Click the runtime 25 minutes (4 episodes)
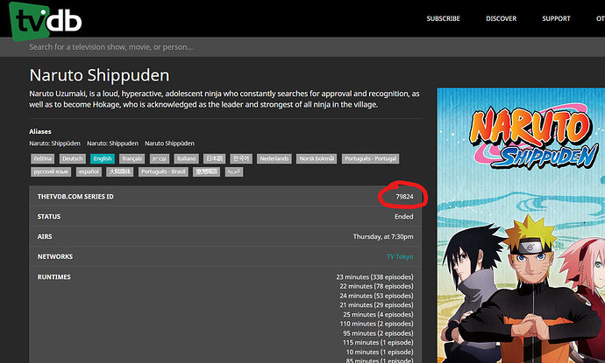605x363 pixels. pos(378,315)
